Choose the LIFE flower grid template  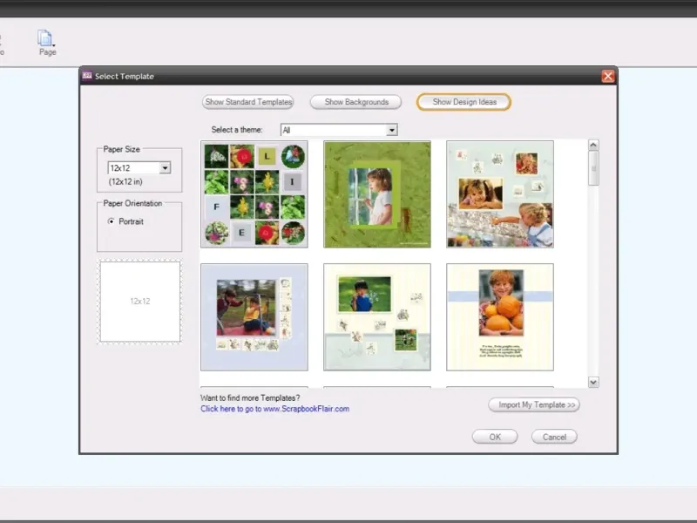tap(254, 194)
